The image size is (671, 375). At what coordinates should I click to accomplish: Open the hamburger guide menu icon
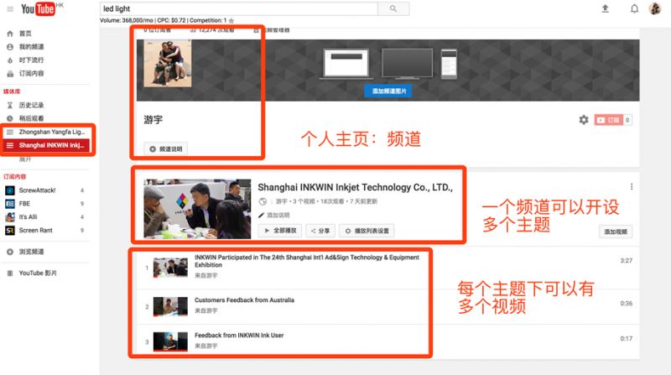[10, 8]
